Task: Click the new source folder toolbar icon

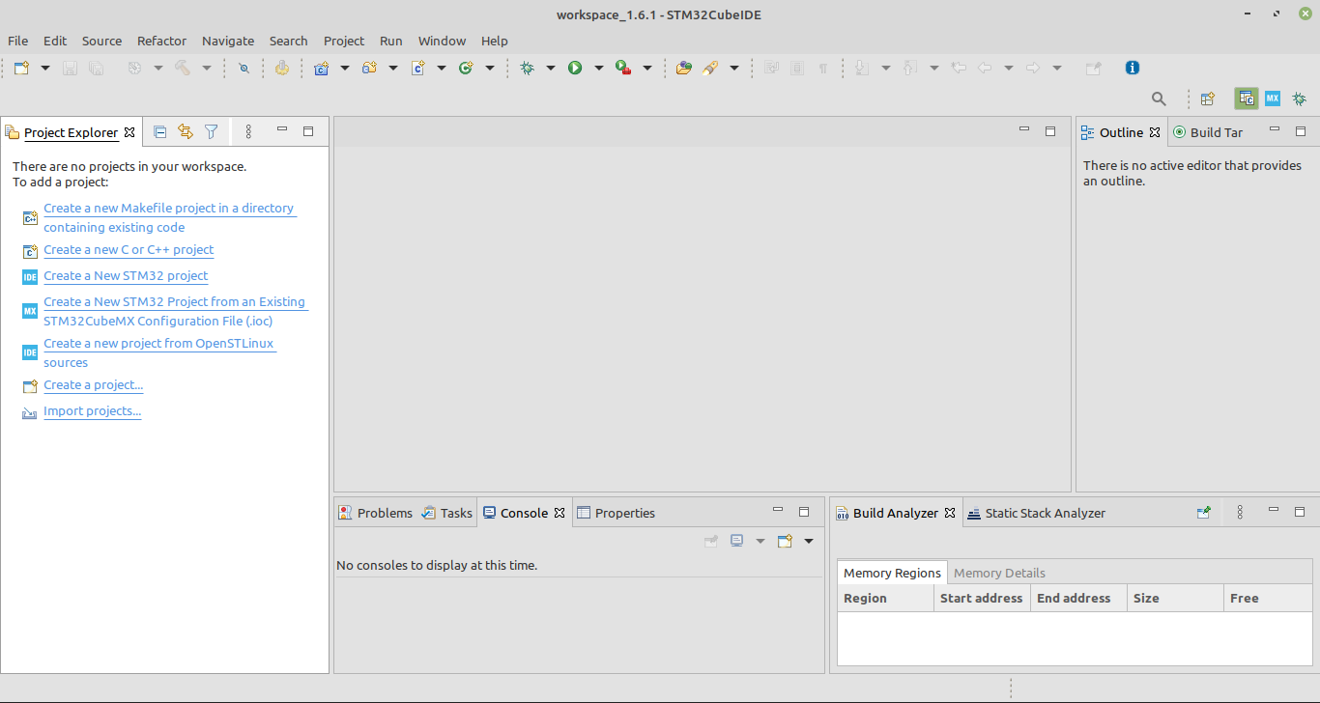Action: tap(369, 68)
